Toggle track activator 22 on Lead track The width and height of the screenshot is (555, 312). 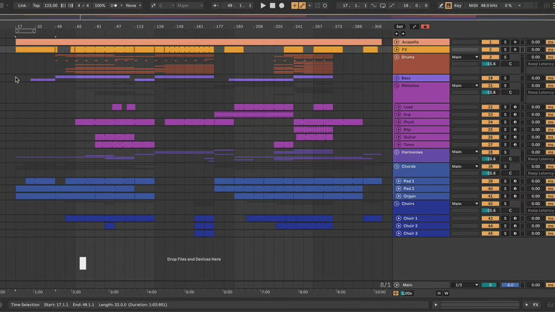point(490,107)
